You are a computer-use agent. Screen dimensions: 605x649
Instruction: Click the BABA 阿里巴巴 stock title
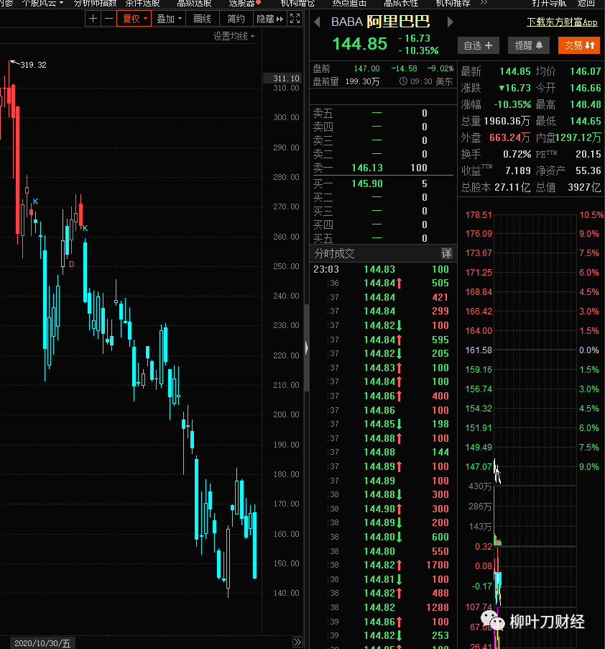point(381,22)
